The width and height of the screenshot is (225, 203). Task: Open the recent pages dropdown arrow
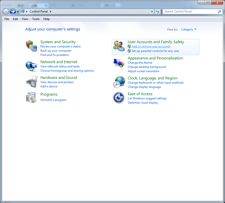pos(18,12)
